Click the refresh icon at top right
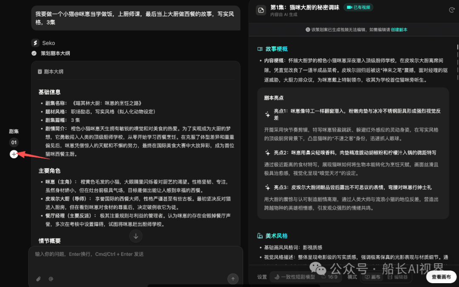Screen dimensions: 459x287 tap(452, 10)
